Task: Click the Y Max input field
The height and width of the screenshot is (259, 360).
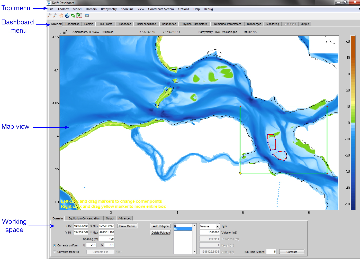Action: click(x=107, y=233)
